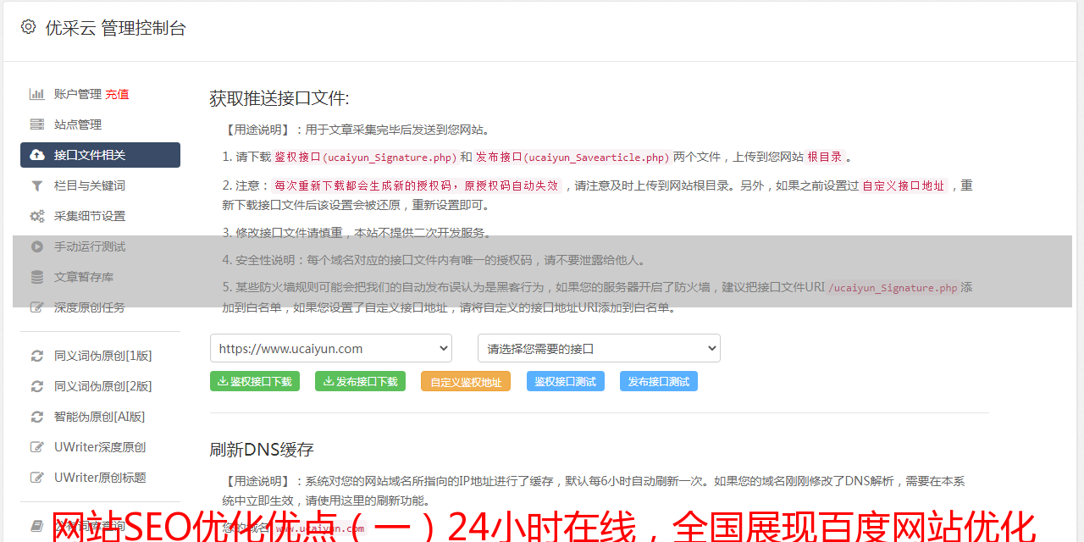Open UWriter原创标题
This screenshot has width=1084, height=542.
click(100, 478)
